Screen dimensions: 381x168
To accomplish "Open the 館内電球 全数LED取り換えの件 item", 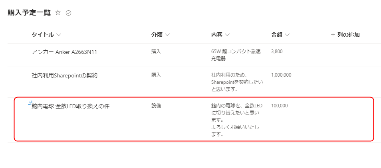I will pyautogui.click(x=70, y=106).
